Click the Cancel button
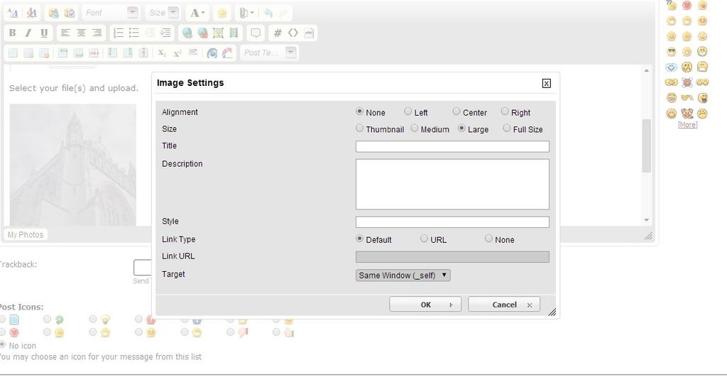 (x=504, y=305)
